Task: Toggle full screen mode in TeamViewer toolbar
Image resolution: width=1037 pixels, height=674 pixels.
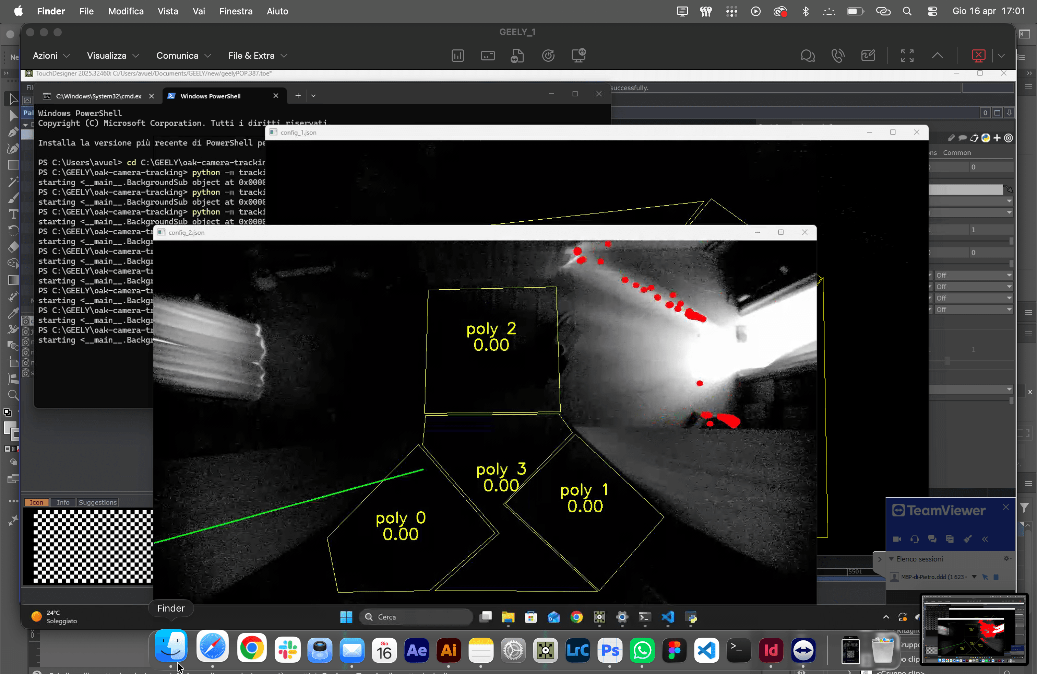Action: (907, 56)
